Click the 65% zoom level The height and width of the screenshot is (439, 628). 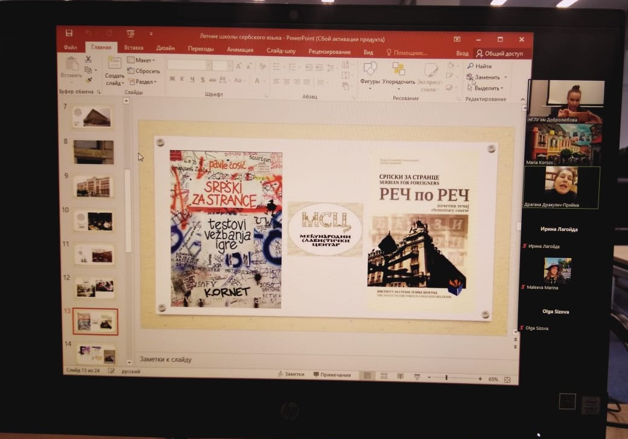[493, 379]
